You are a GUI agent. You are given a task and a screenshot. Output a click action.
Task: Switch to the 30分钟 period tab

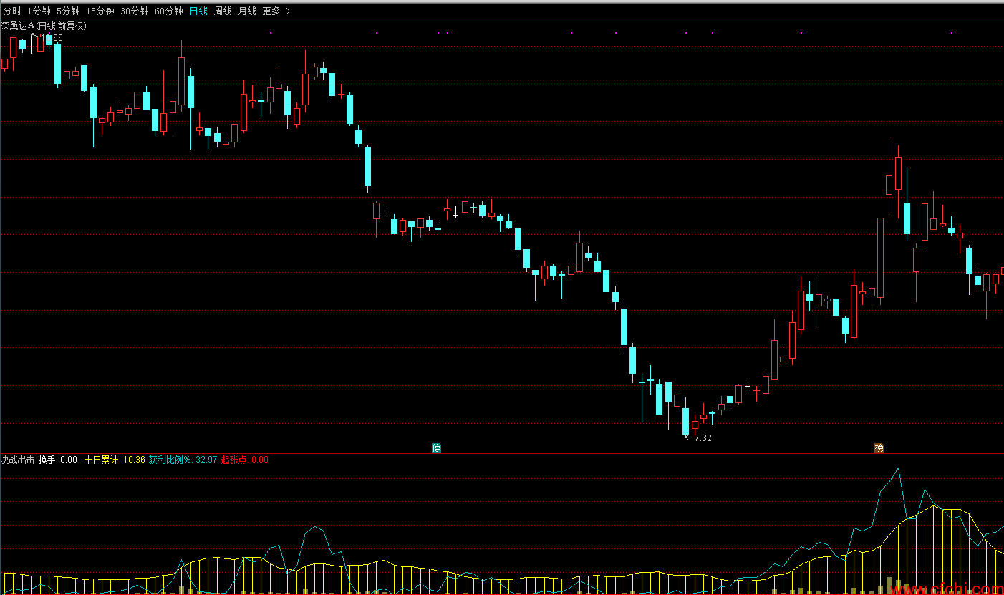[x=135, y=11]
